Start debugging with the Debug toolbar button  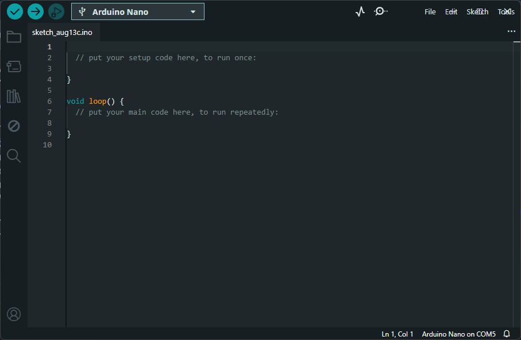[56, 11]
